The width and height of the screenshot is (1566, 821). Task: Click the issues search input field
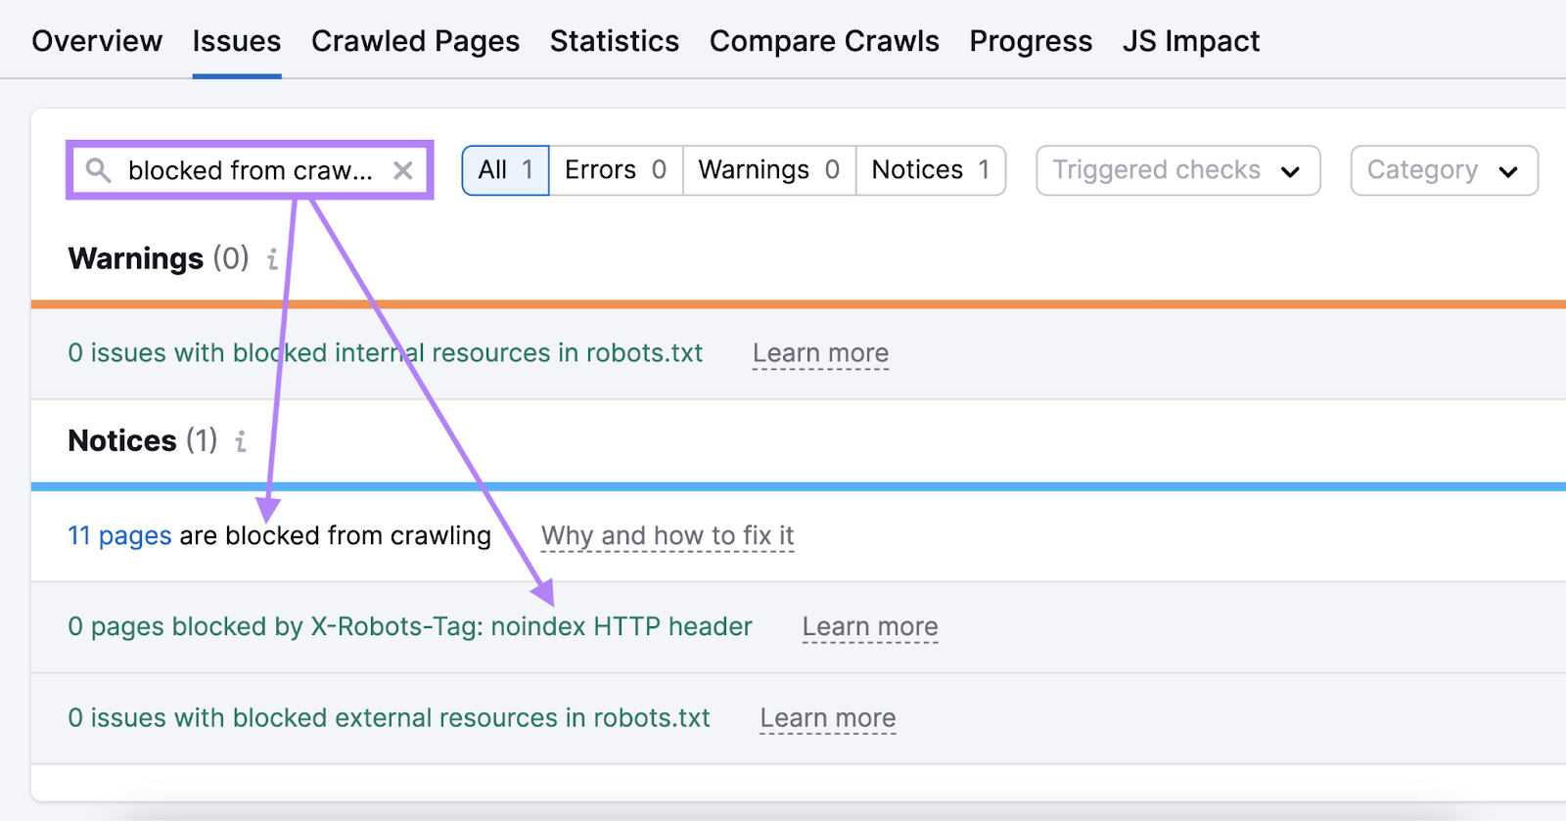[x=250, y=170]
